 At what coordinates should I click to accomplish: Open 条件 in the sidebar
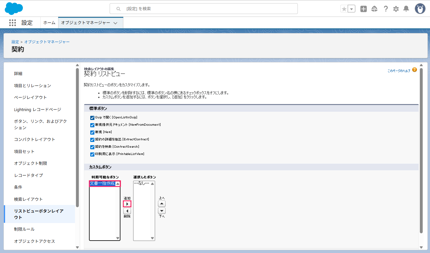tap(18, 187)
